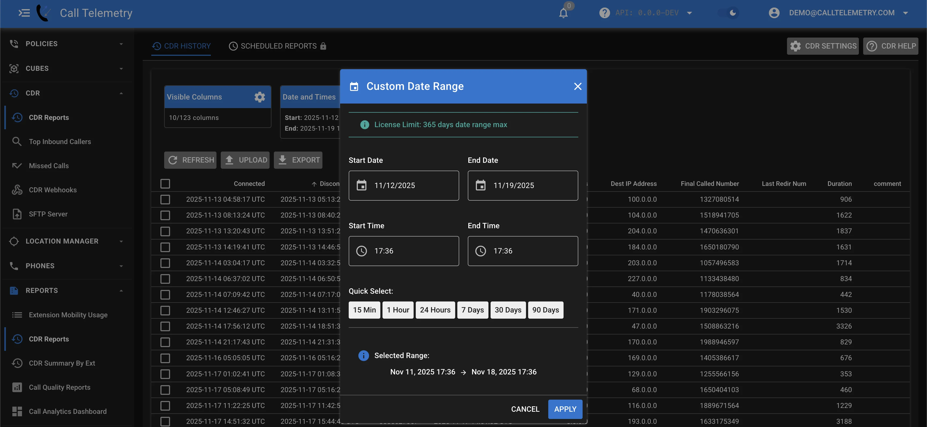Click the Start Date field 11/12/2025
Image resolution: width=927 pixels, height=427 pixels.
pyautogui.click(x=404, y=186)
